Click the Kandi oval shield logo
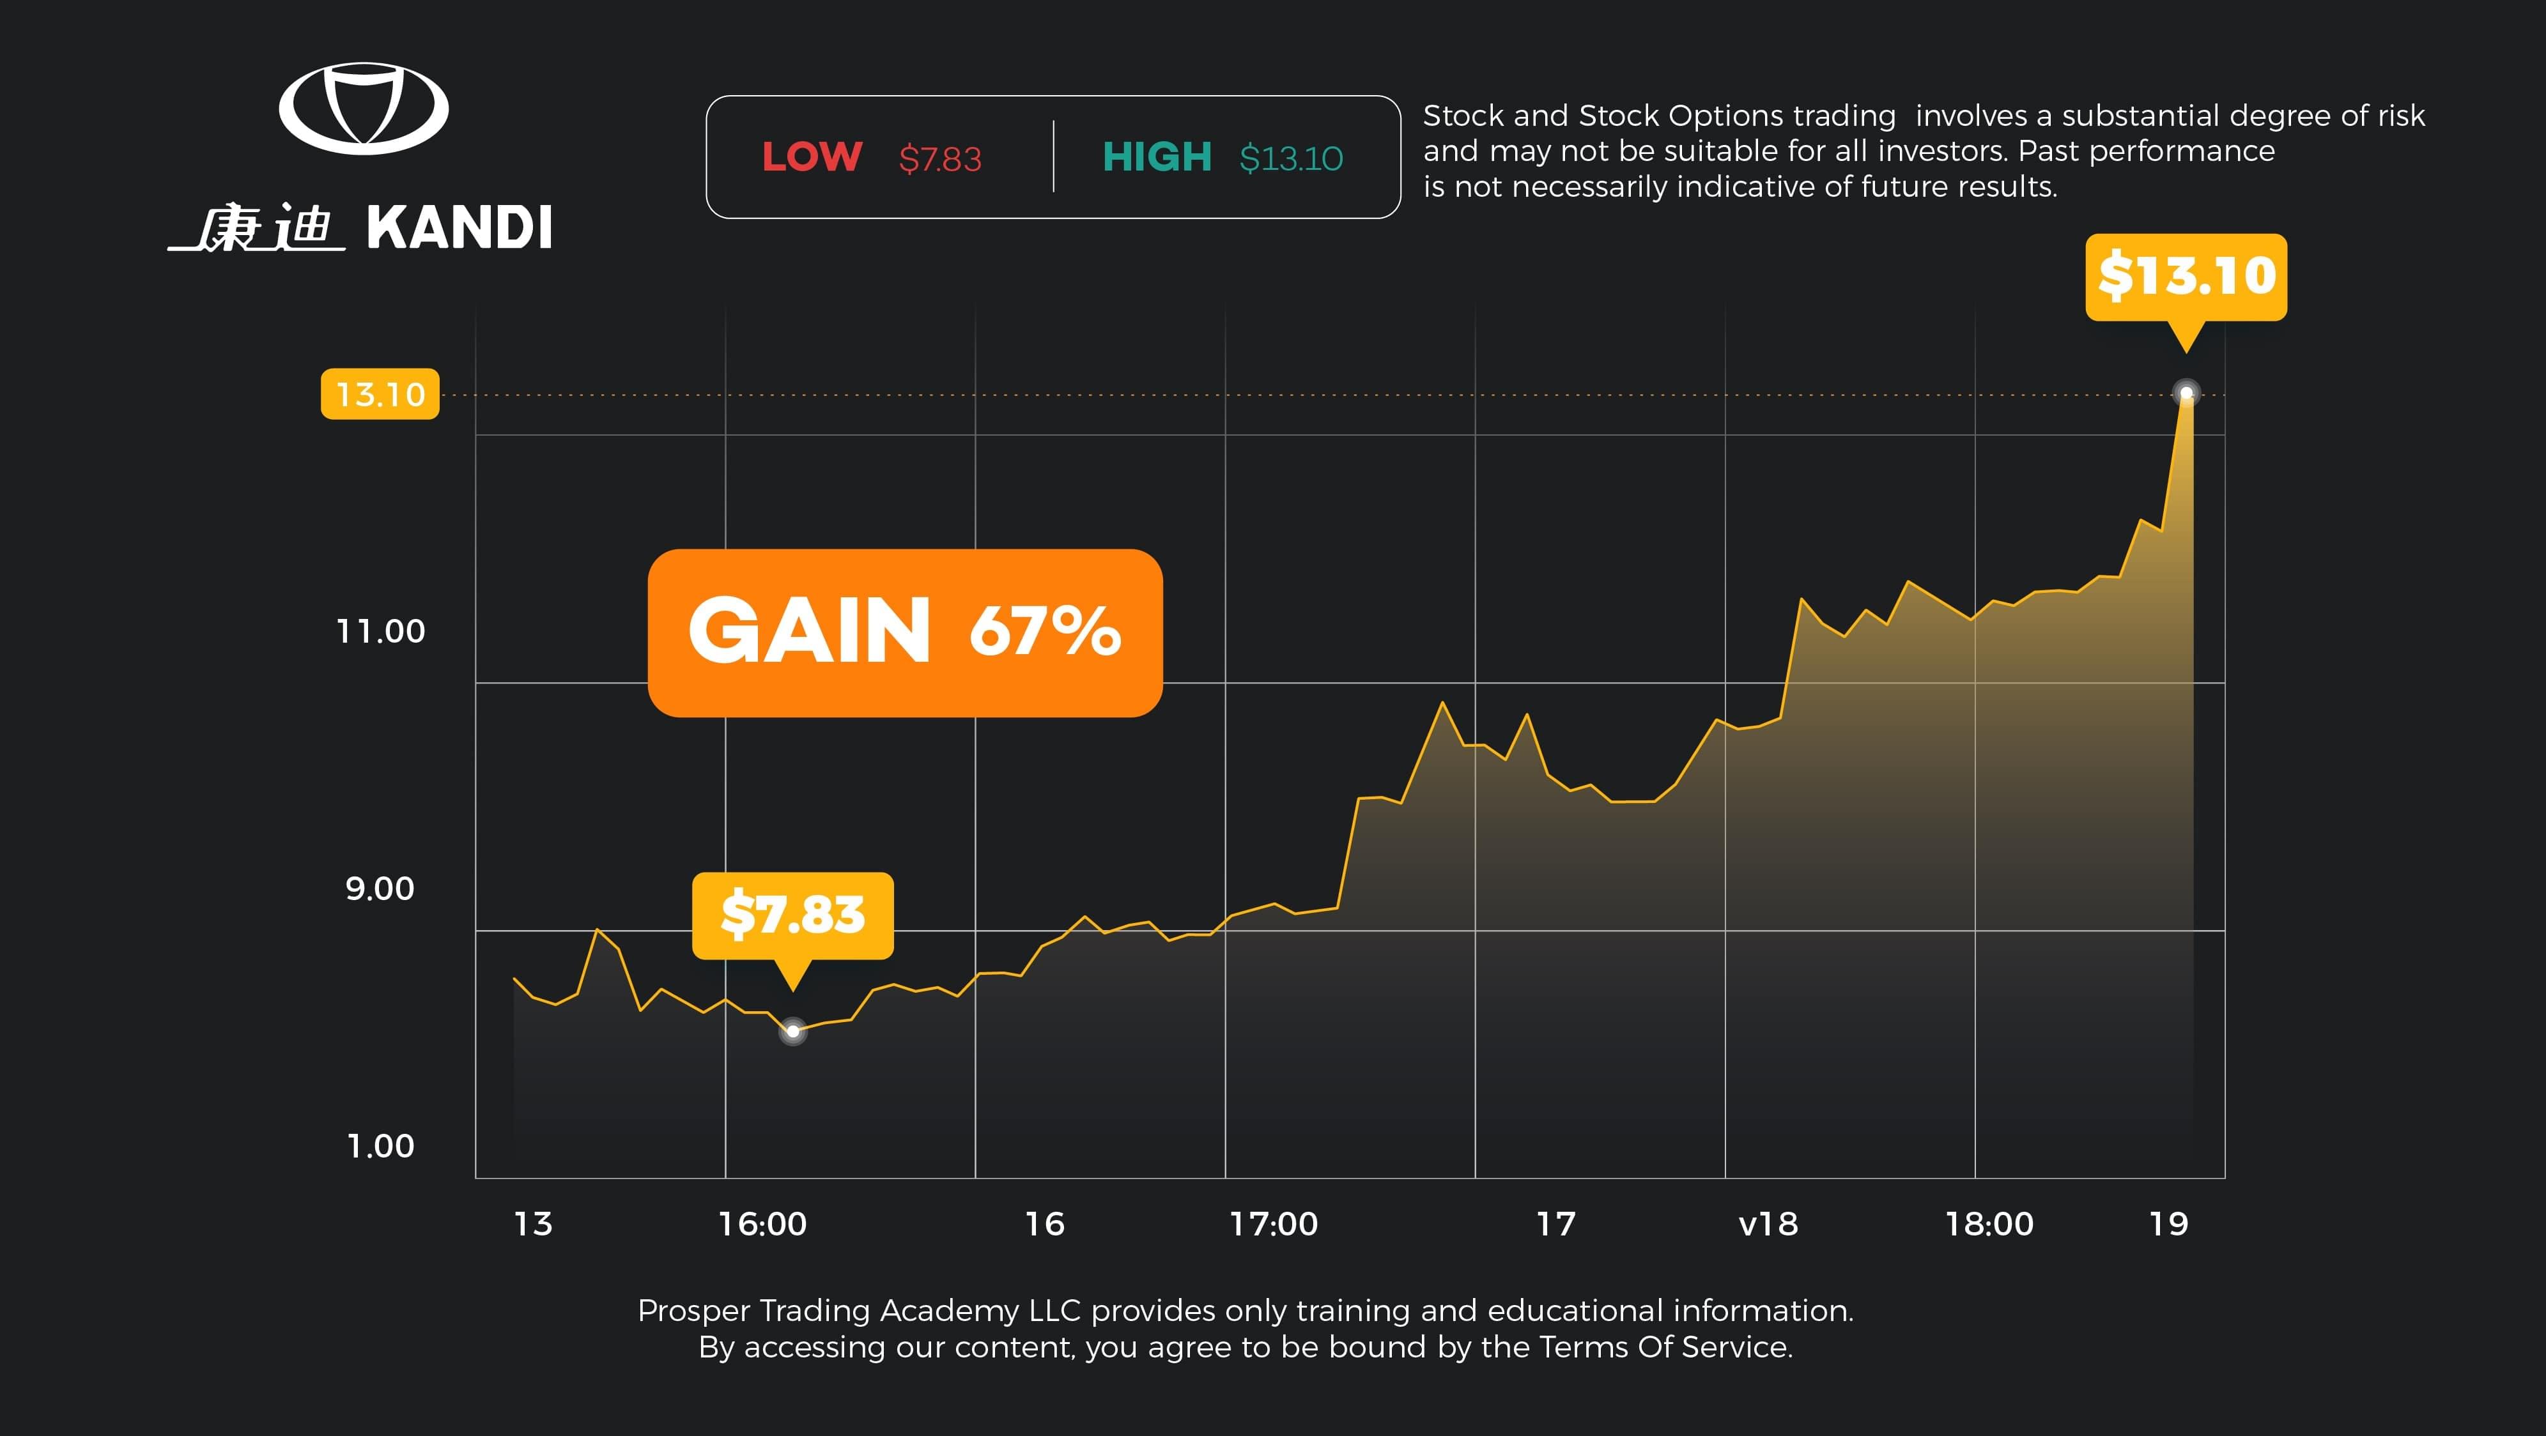This screenshot has height=1436, width=2546. coord(364,109)
